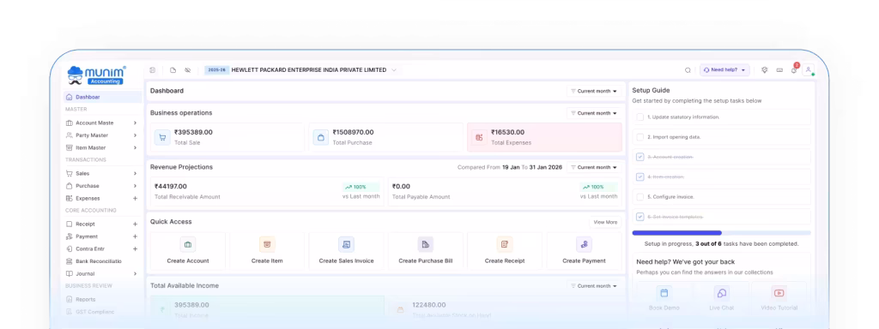Screen dimensions: 879x329
Task: Click the shield icon in top bar
Action: [x=765, y=70]
